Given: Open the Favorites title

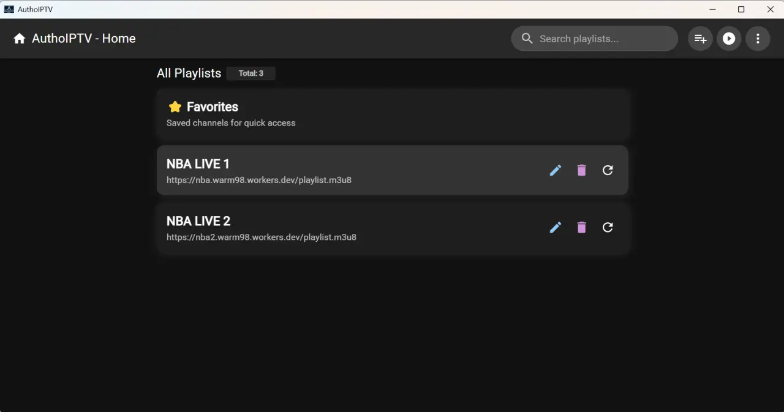Looking at the screenshot, I should [x=213, y=107].
